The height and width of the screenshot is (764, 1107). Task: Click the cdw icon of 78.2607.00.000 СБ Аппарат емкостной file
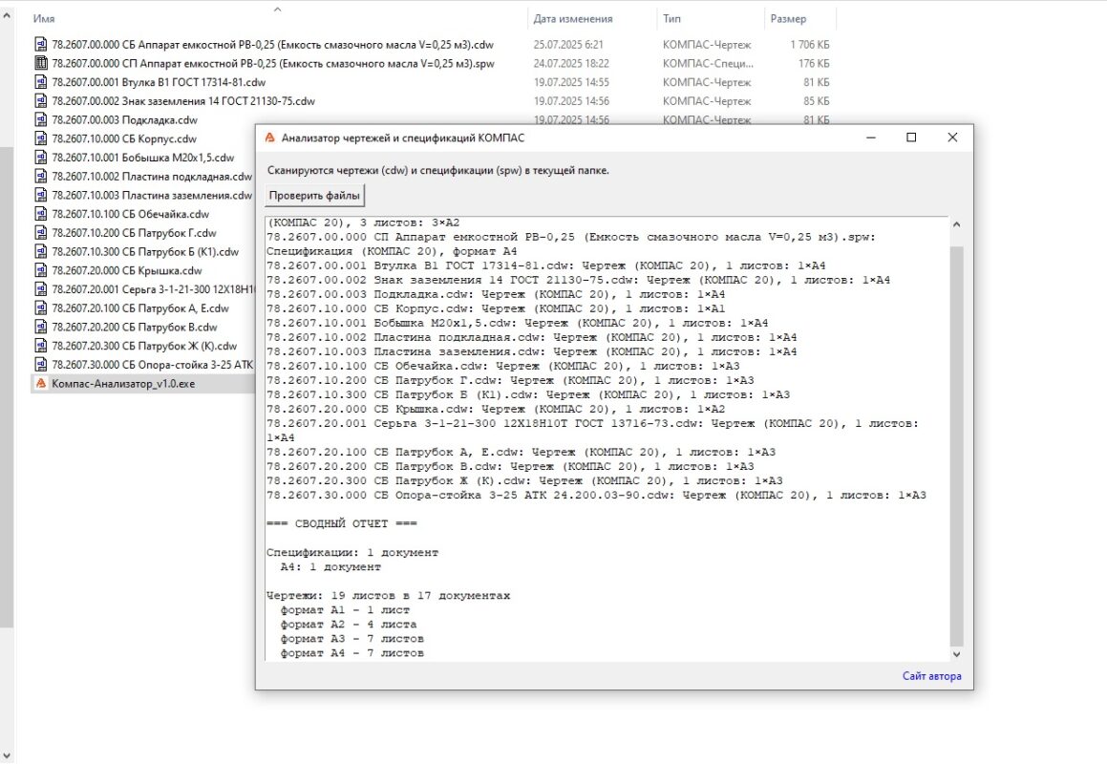(x=41, y=45)
